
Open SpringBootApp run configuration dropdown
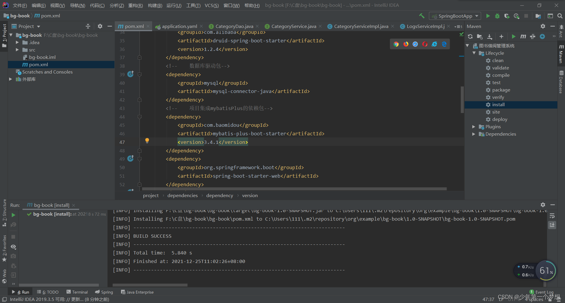pyautogui.click(x=455, y=16)
